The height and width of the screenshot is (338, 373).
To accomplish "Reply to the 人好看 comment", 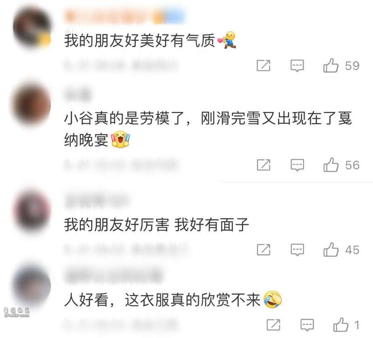I will [307, 324].
